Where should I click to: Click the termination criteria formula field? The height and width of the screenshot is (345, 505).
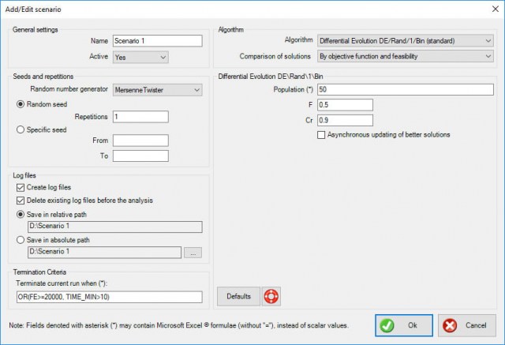click(107, 296)
